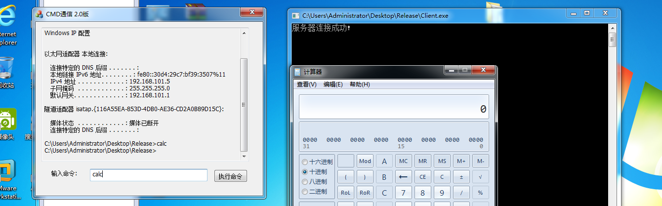Click scroll-up arrow in CMD通信 output
Screen dimensions: 662x206
[244, 33]
